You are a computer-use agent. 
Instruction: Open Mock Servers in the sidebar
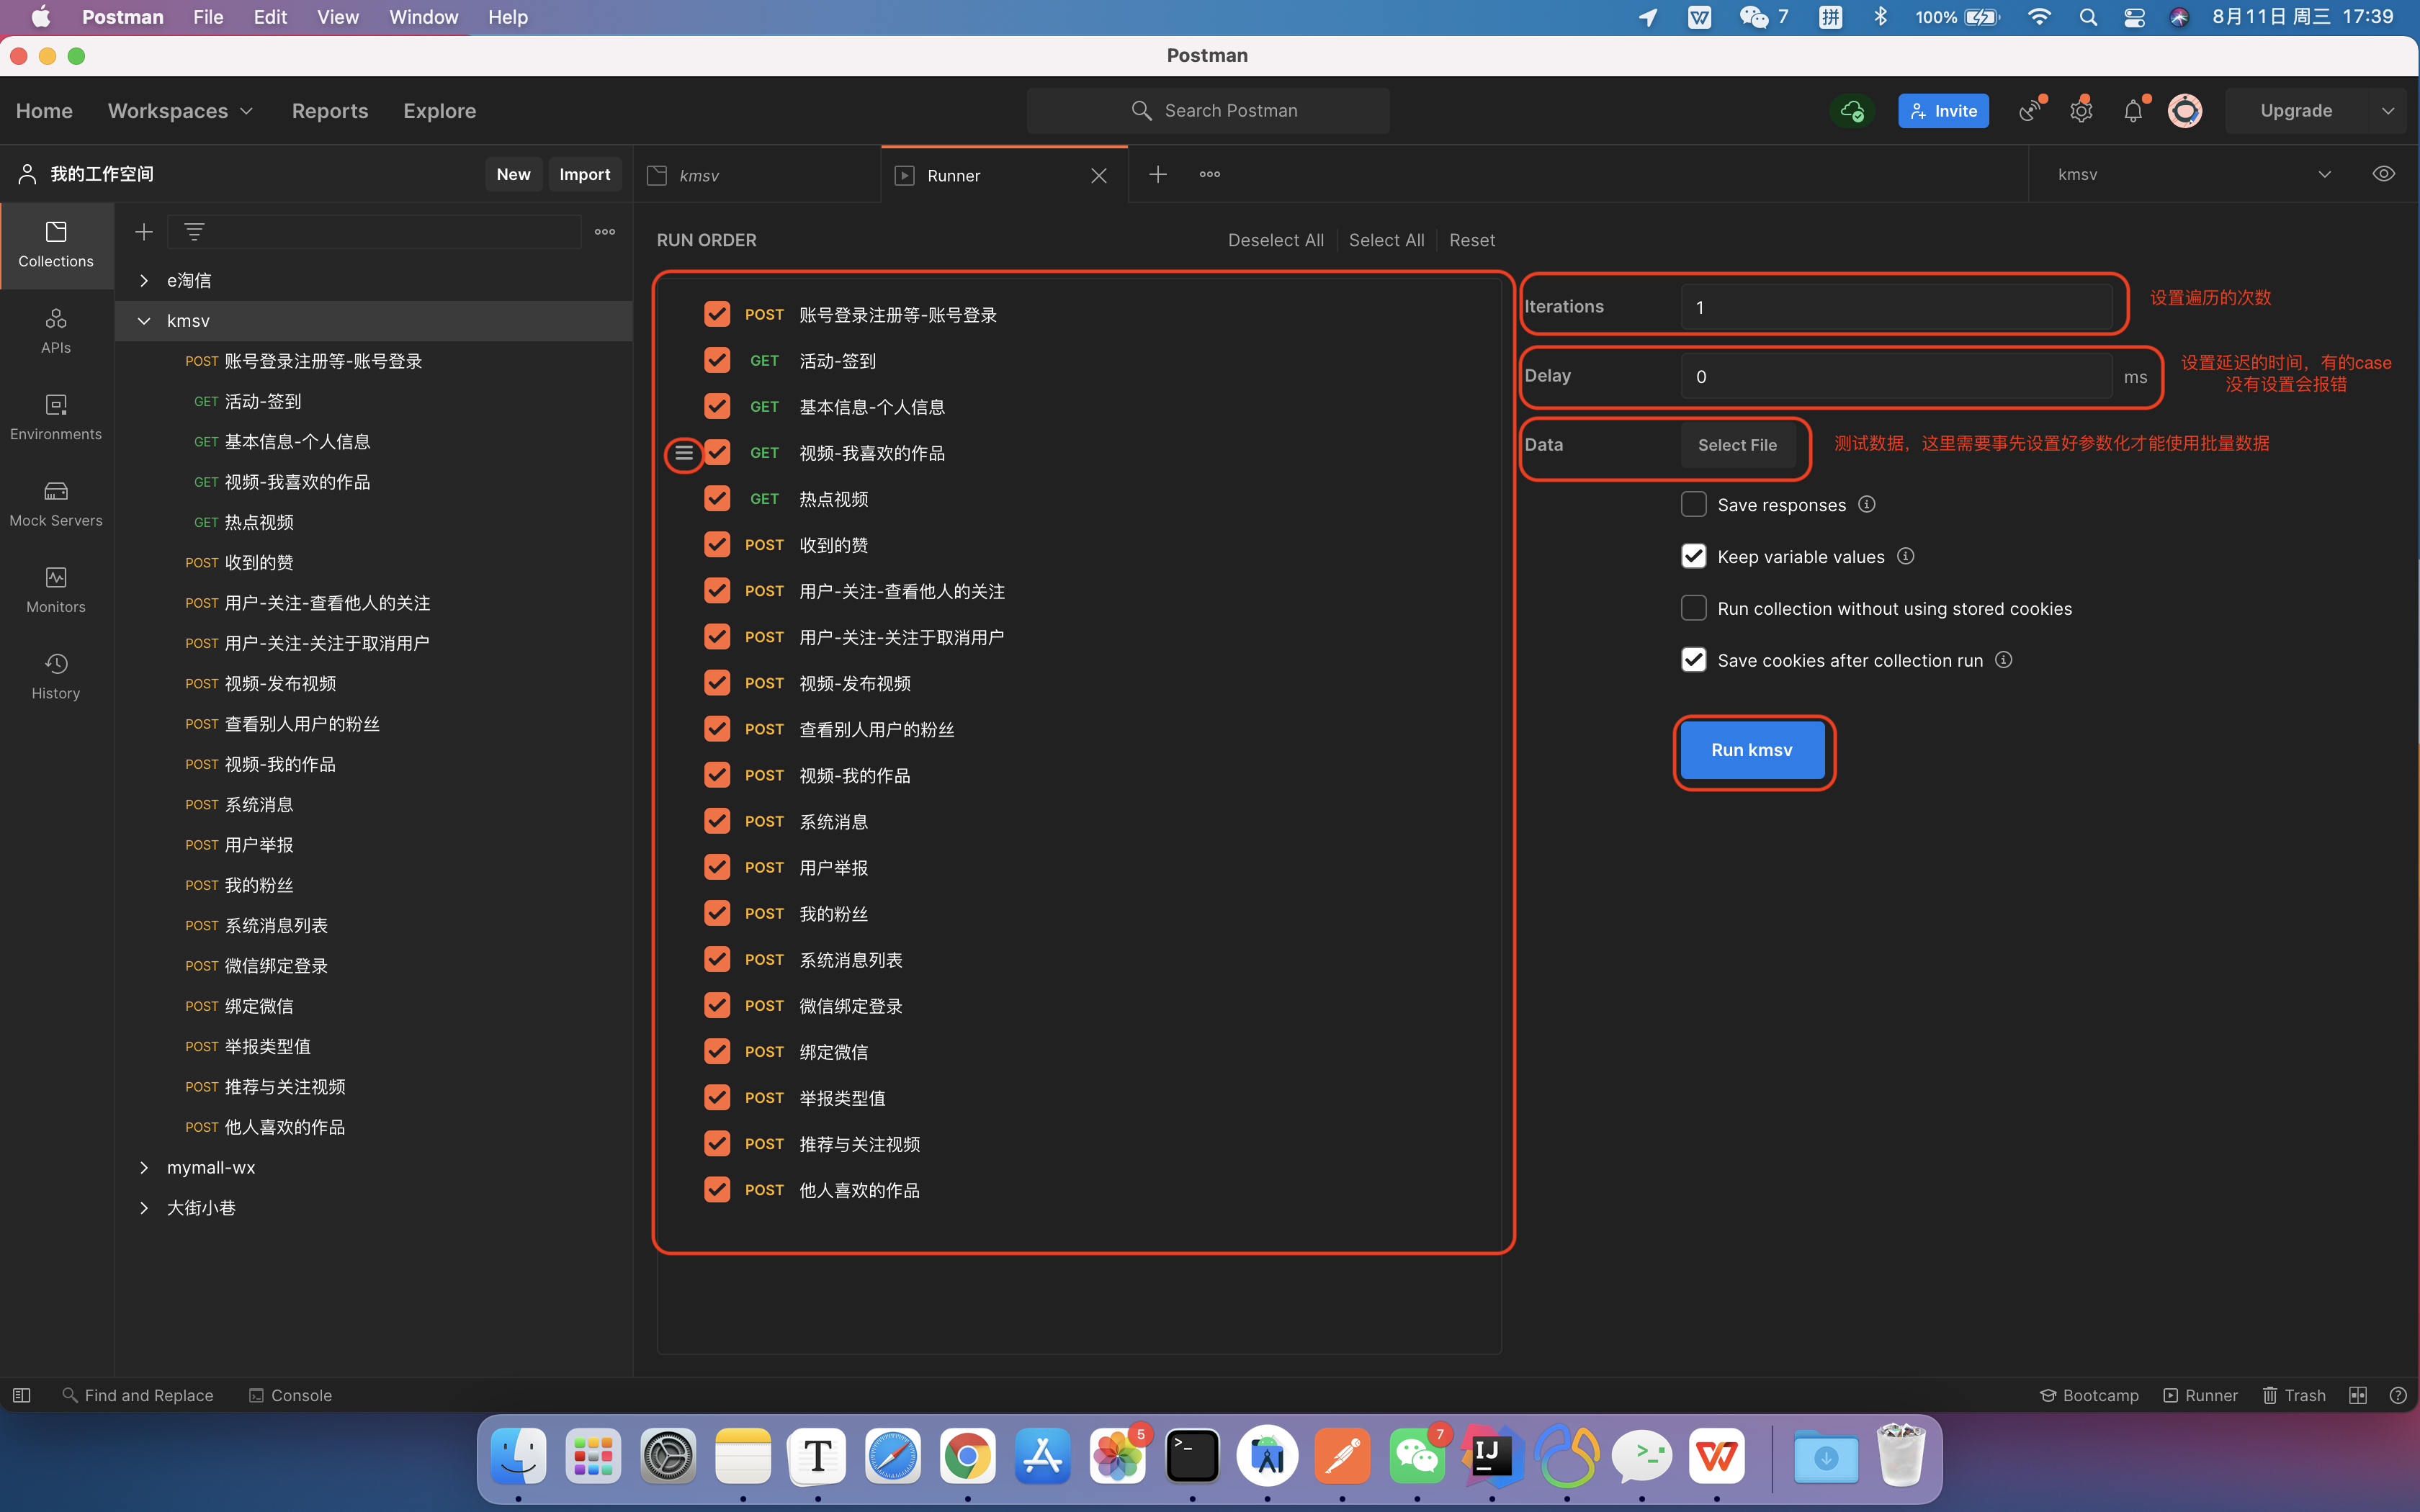point(56,503)
